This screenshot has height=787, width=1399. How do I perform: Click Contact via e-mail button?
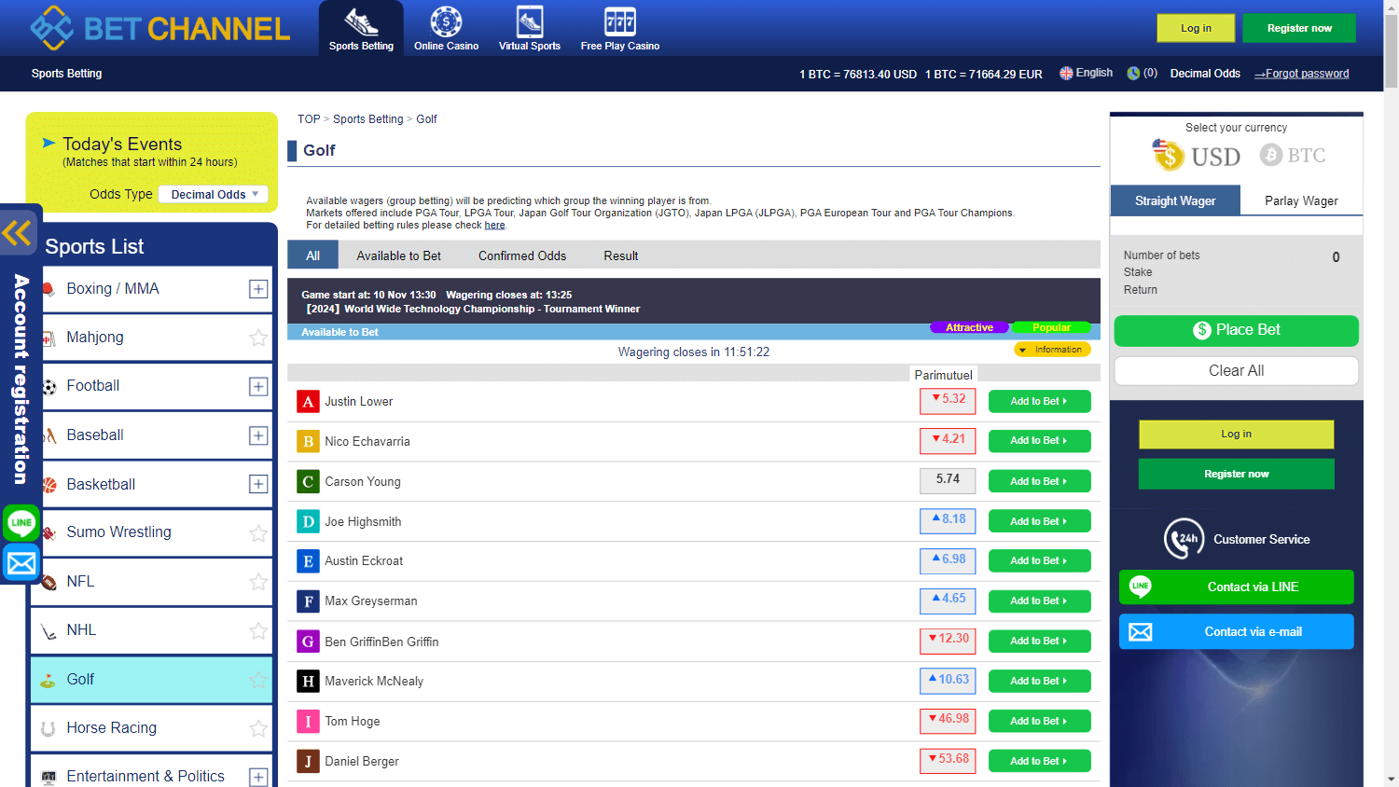1236,631
